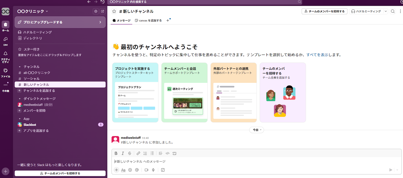The width and height of the screenshot is (403, 178).
Task: Star the 新しいチャンネル channel
Action: pos(114,11)
